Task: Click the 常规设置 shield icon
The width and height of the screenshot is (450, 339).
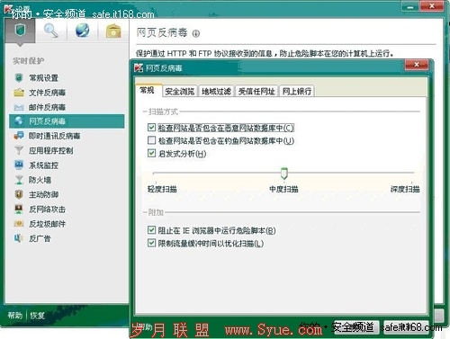Action: click(x=19, y=78)
